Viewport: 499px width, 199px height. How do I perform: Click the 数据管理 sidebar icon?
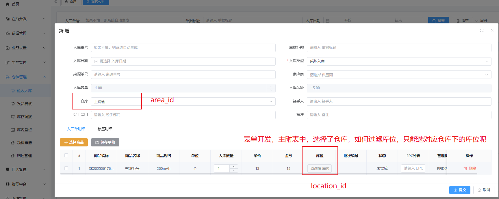(x=8, y=33)
